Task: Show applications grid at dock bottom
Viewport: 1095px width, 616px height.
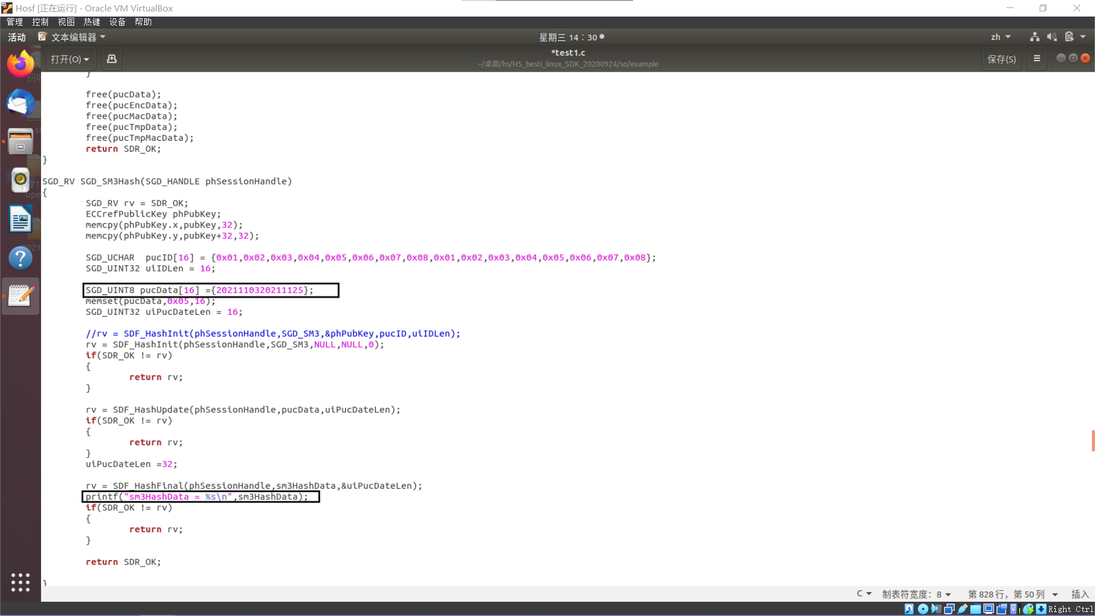Action: pyautogui.click(x=21, y=582)
